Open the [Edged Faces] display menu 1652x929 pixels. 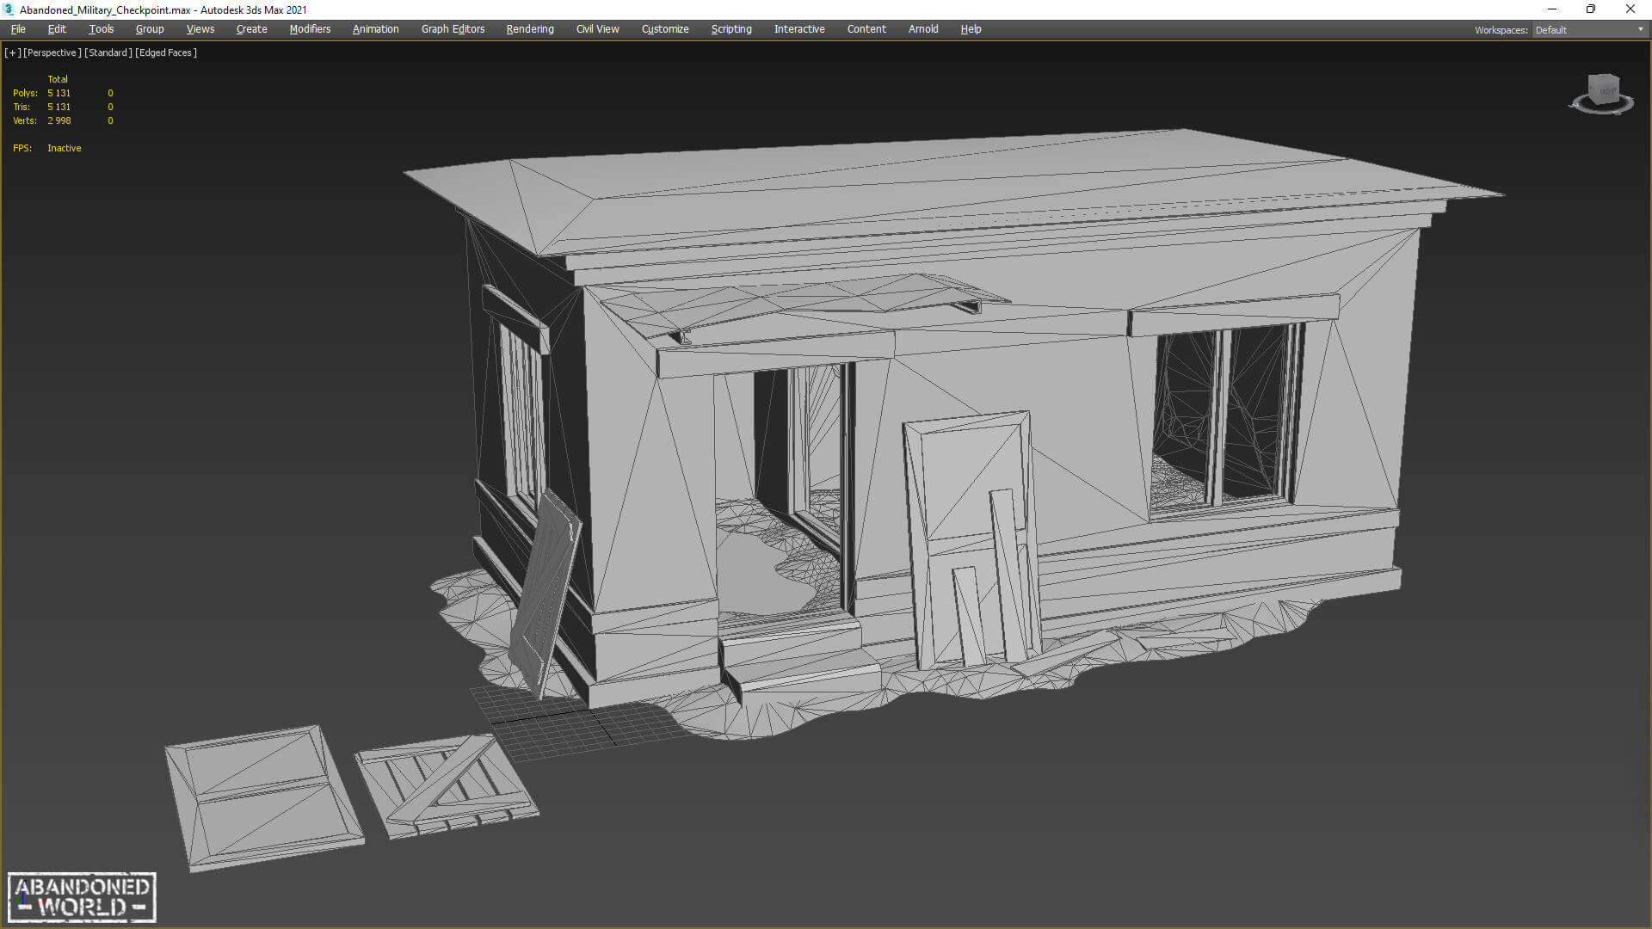click(x=166, y=52)
